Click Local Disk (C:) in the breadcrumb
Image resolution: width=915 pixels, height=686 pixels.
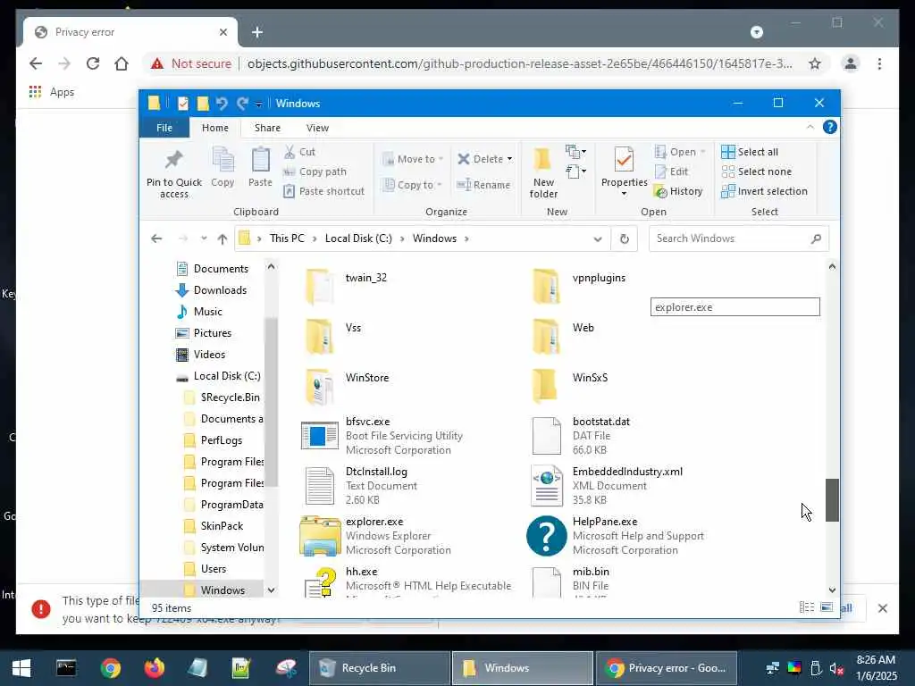click(358, 238)
